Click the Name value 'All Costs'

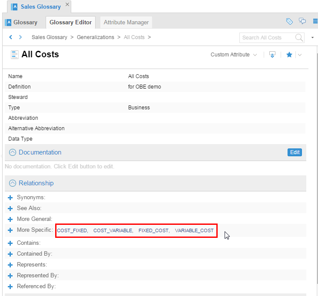tap(138, 76)
